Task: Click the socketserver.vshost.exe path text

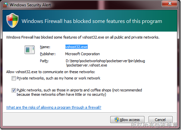Action: click(x=105, y=63)
